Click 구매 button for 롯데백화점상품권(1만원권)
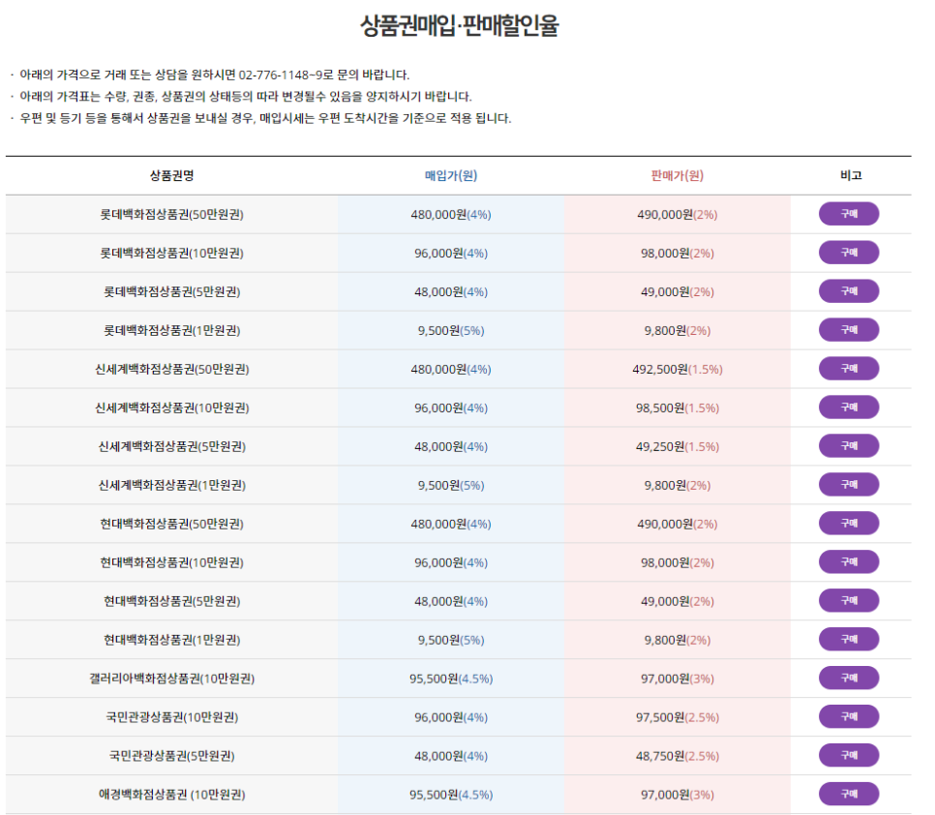Image resolution: width=935 pixels, height=815 pixels. point(849,330)
